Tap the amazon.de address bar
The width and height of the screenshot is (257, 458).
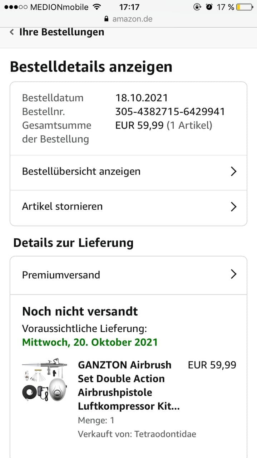[128, 19]
